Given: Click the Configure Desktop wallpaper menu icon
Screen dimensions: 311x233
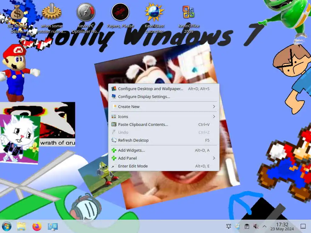Looking at the screenshot, I should 114,89.
